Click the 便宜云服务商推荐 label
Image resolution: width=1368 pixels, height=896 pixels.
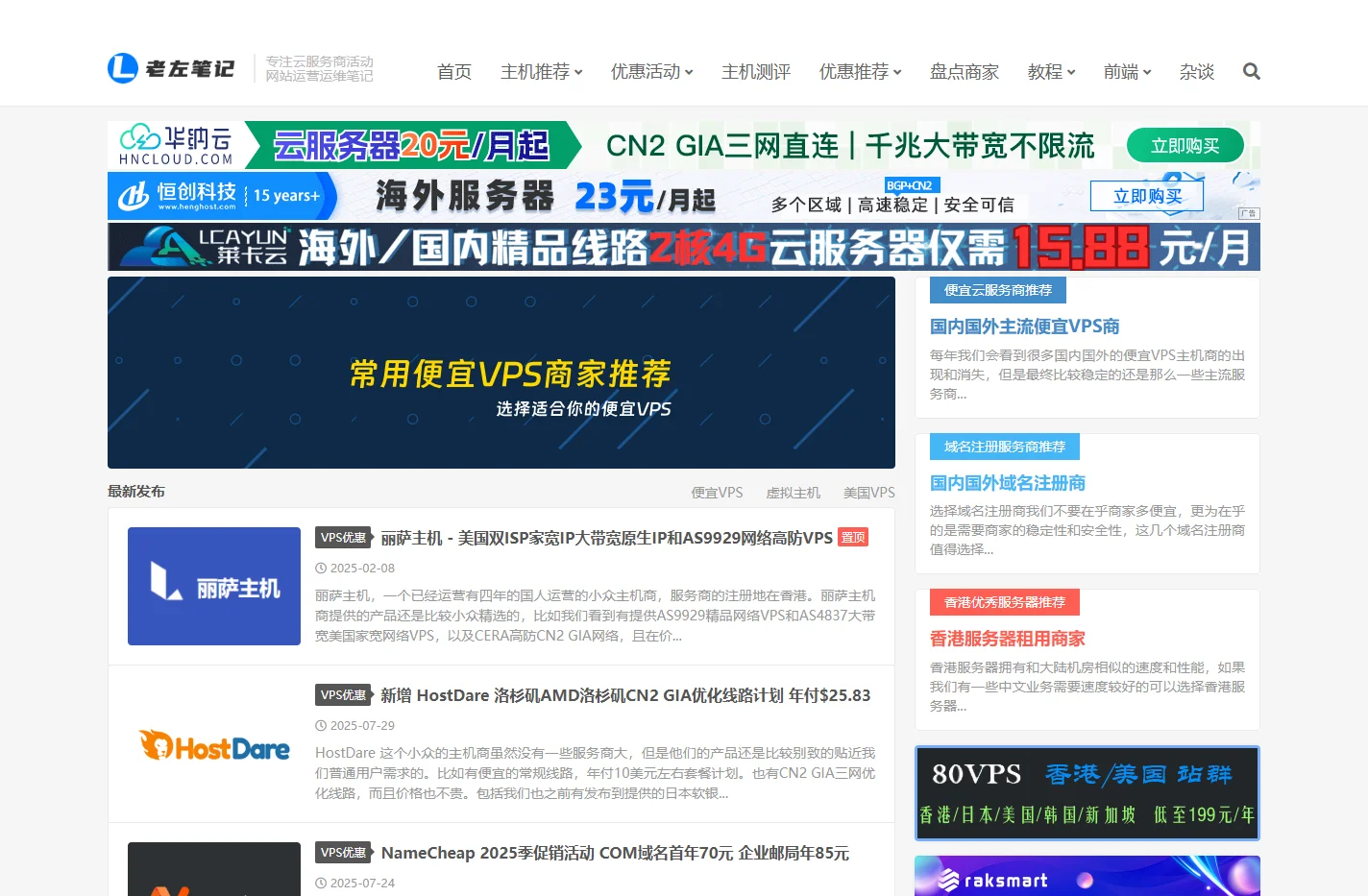[998, 290]
